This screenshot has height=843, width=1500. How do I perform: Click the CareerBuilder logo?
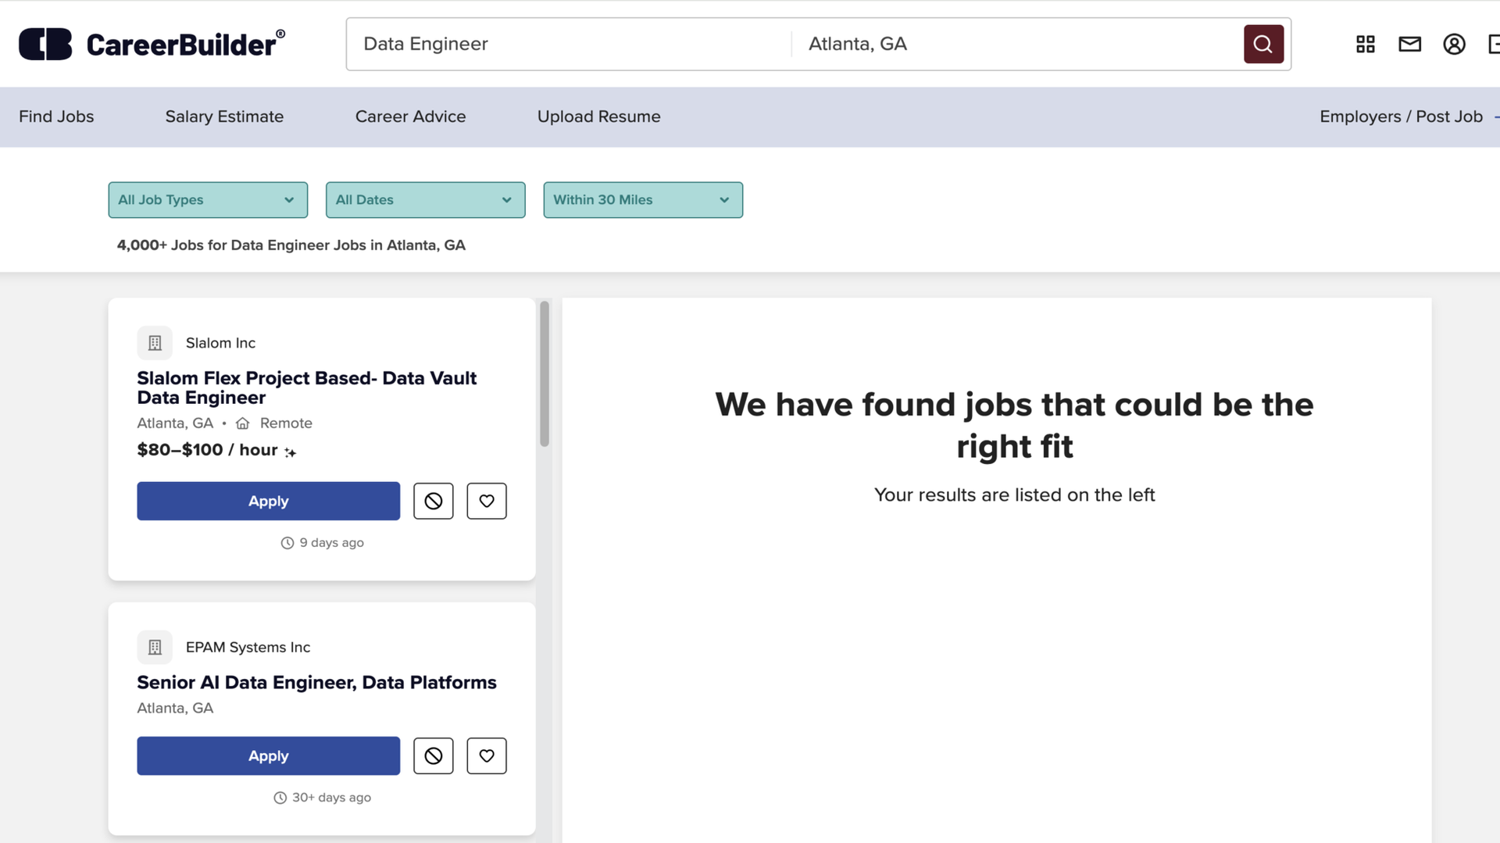(x=152, y=44)
